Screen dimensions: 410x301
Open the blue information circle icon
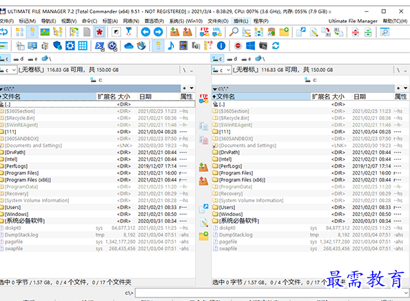221,46
